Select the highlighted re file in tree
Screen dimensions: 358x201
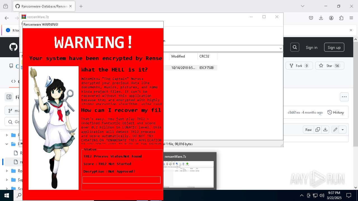pos(13,162)
